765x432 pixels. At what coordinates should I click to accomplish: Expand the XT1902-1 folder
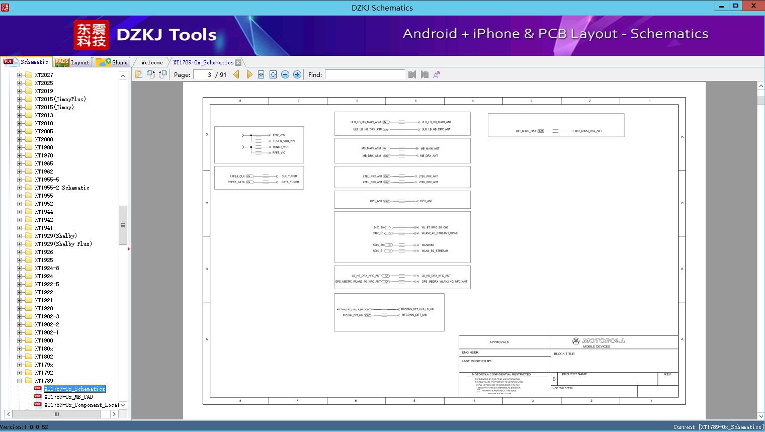20,332
